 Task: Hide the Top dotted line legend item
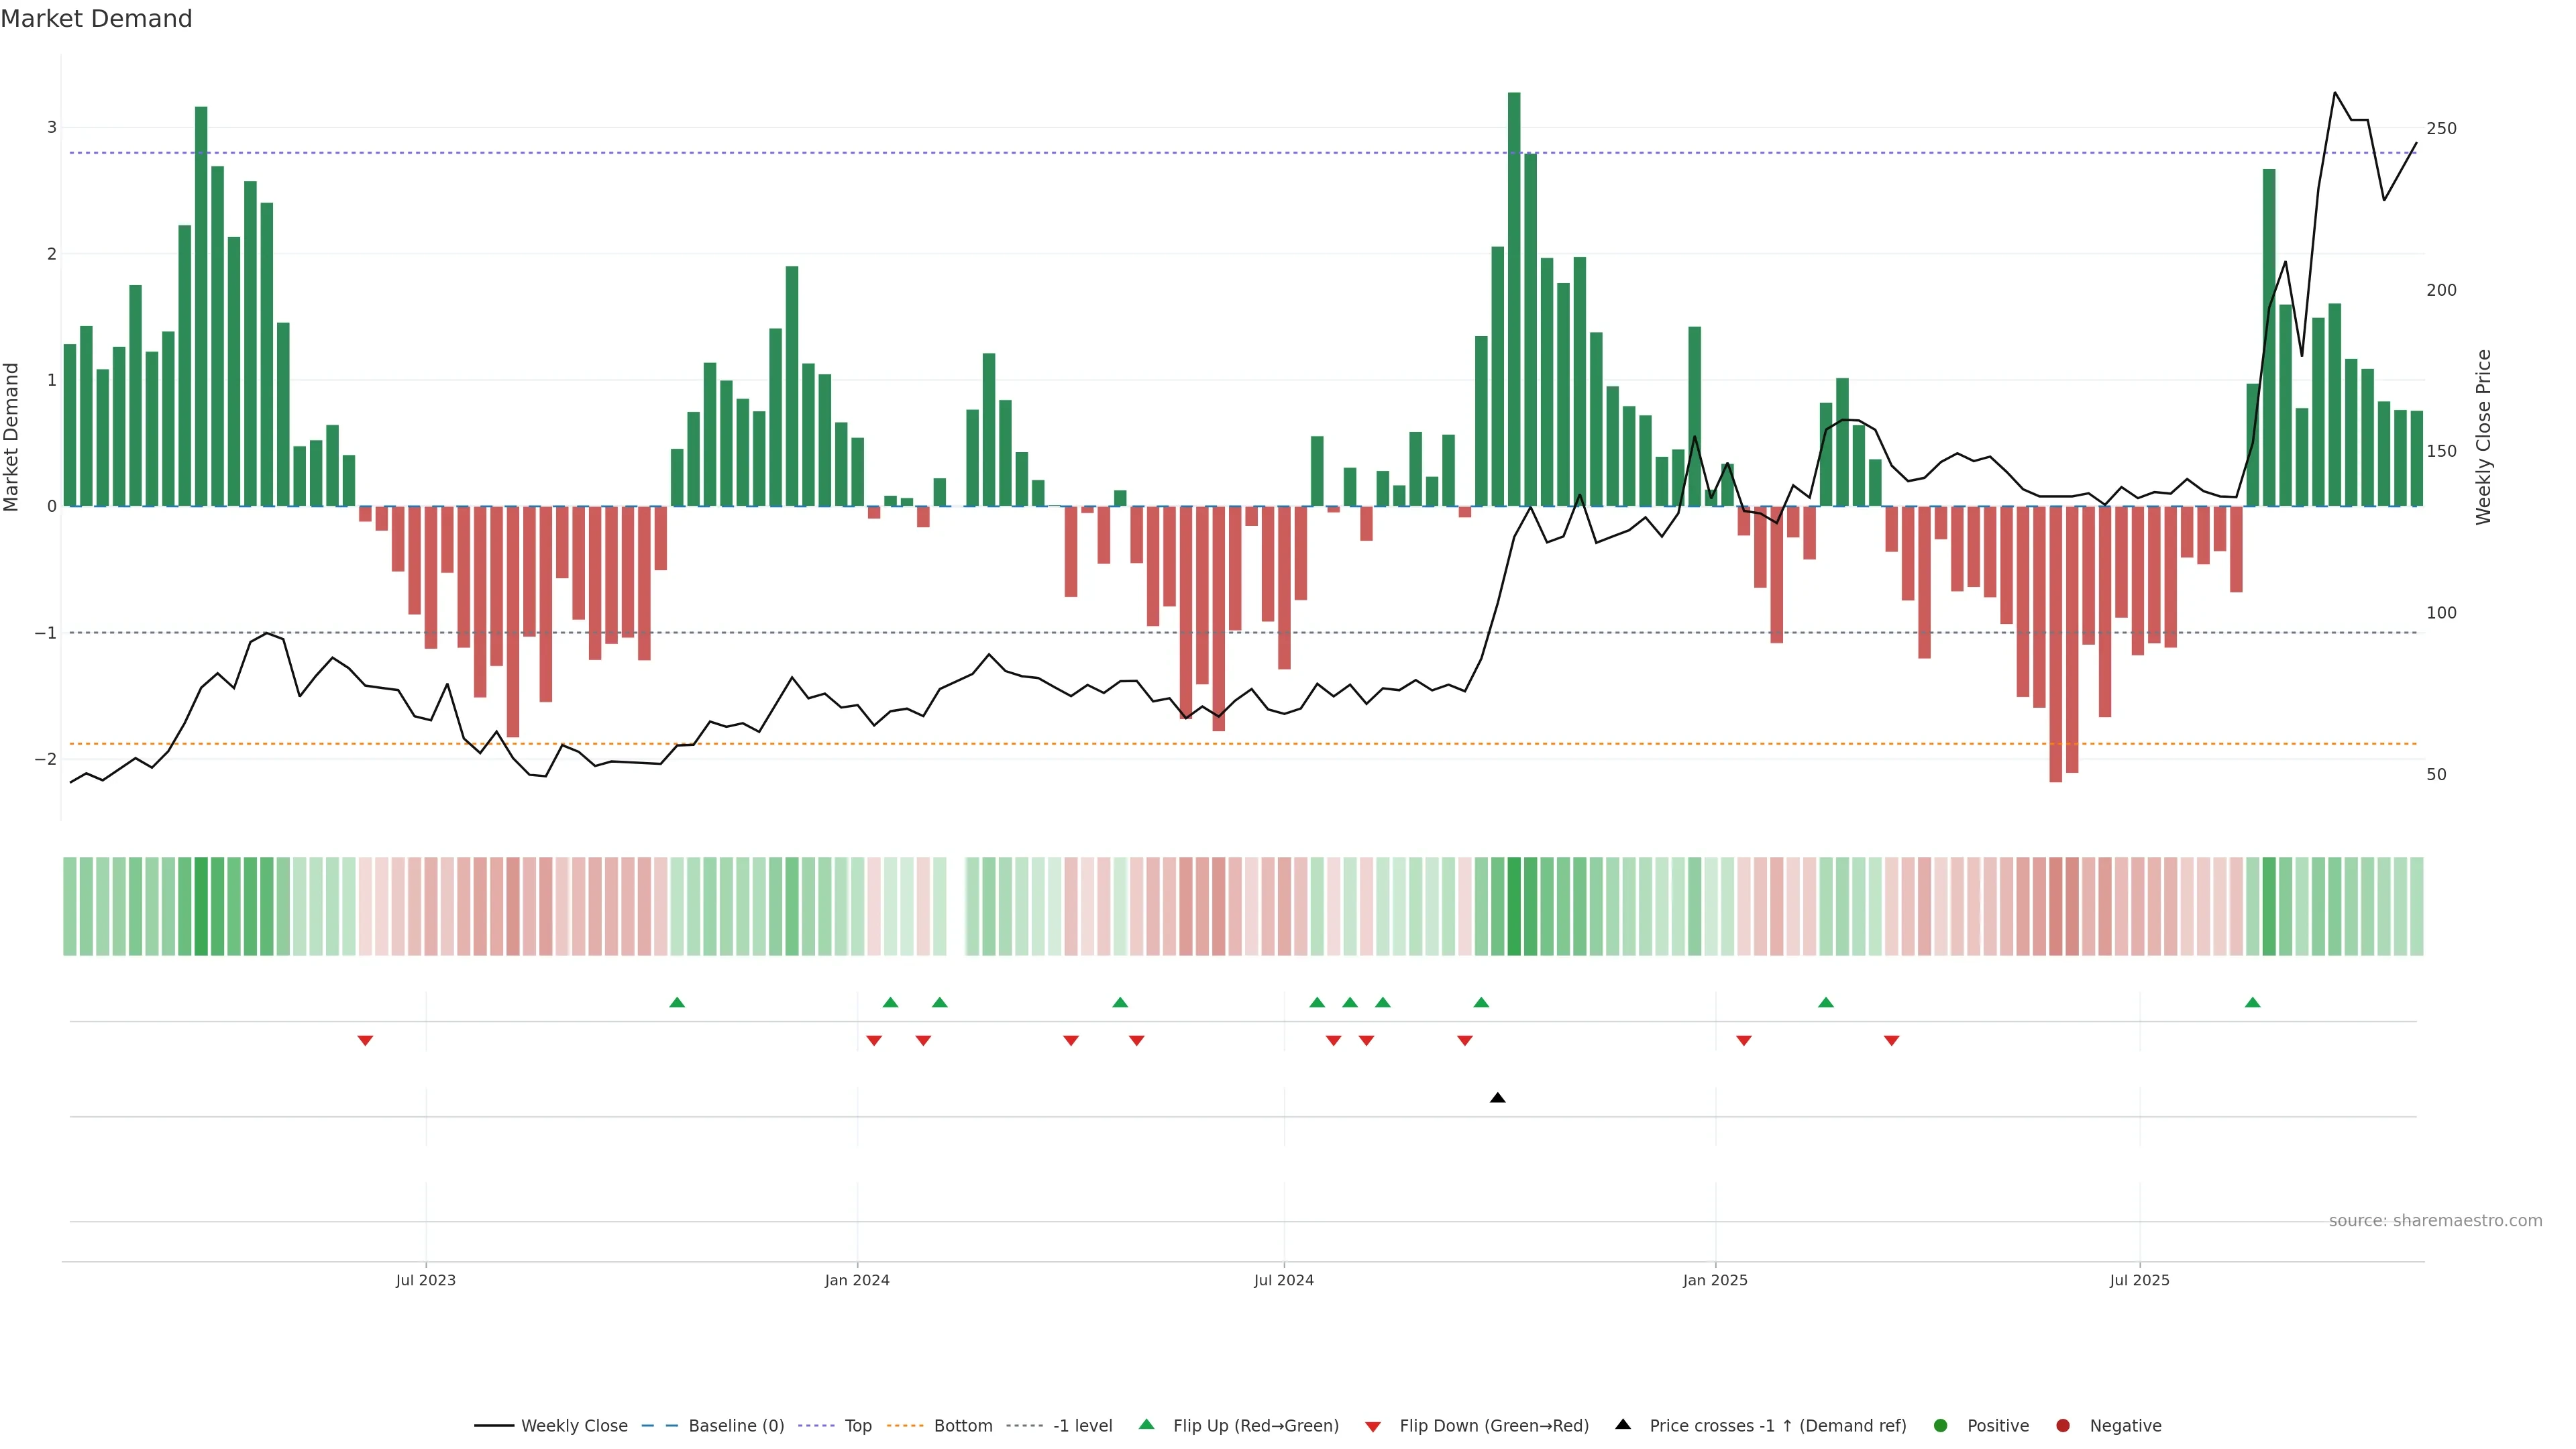857,1426
